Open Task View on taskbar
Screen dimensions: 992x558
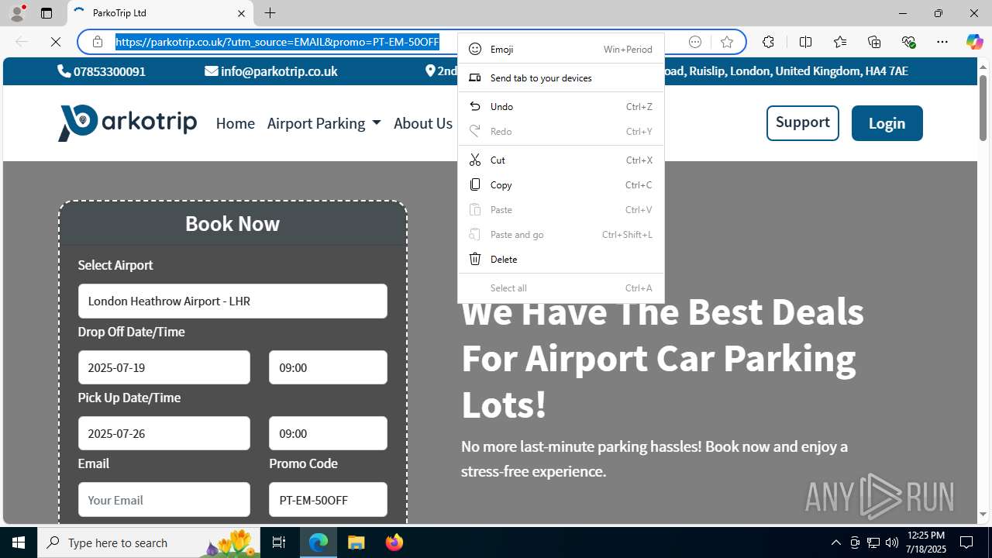[x=280, y=542]
